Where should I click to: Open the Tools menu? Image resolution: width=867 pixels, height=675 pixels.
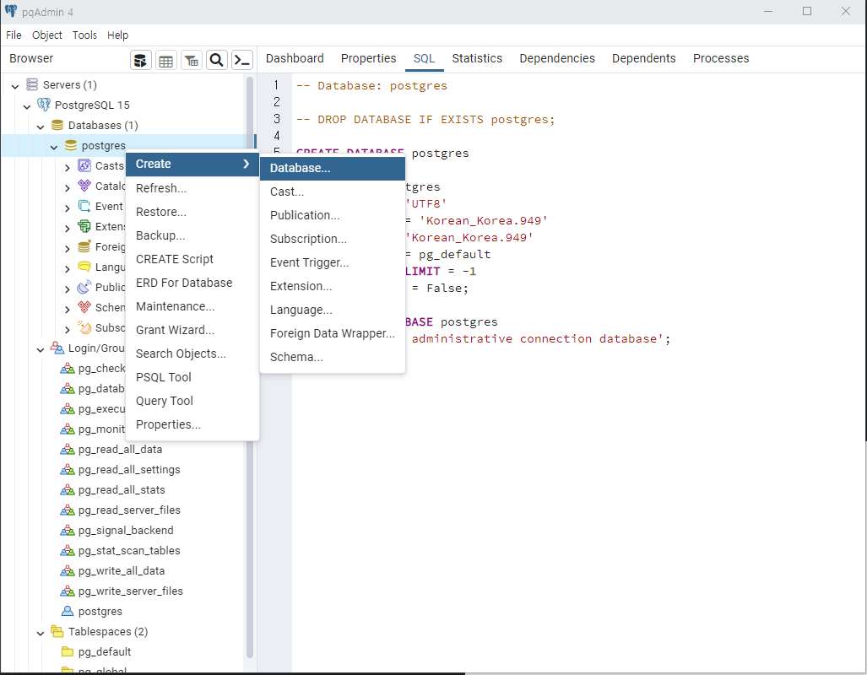point(84,35)
